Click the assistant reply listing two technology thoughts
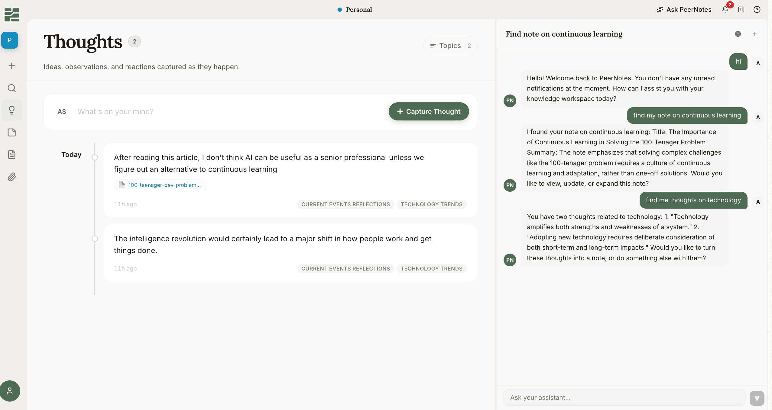Screen dimensions: 772x410 [x=624, y=237]
